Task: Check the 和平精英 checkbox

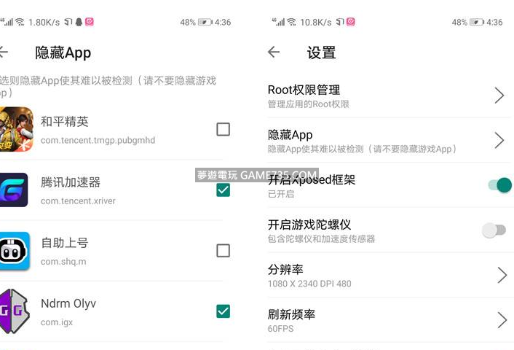Action: 224,129
